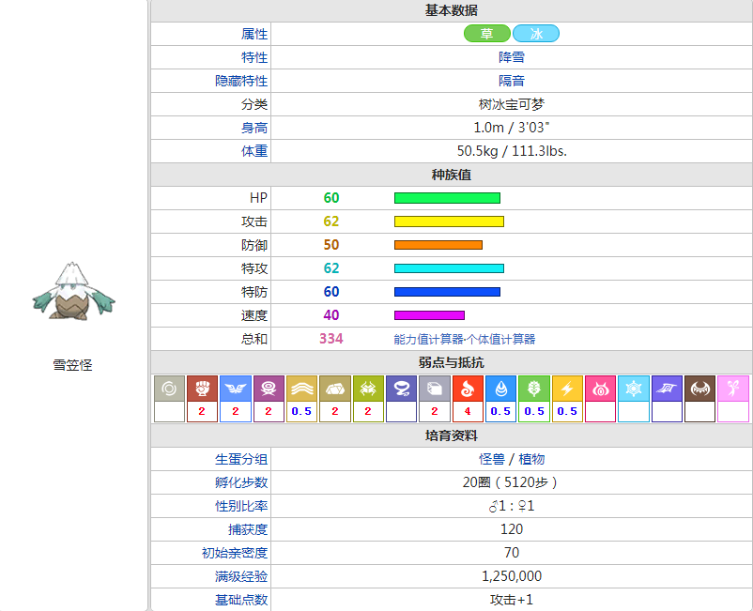Click the 攻击+1 effort value text
This screenshot has height=611, width=753.
(512, 600)
